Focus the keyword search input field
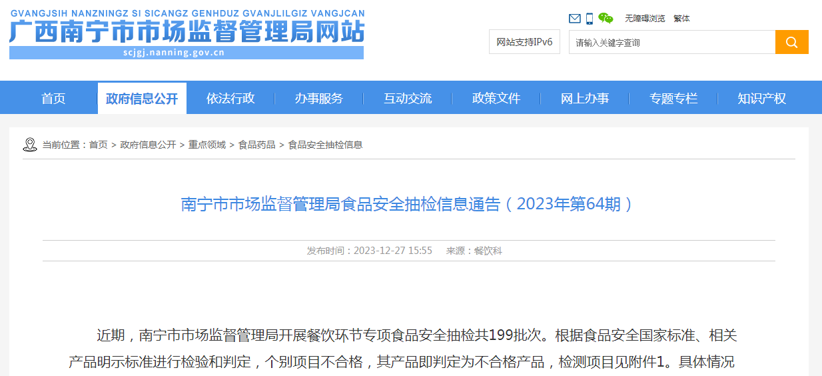This screenshot has height=376, width=822. click(x=671, y=42)
